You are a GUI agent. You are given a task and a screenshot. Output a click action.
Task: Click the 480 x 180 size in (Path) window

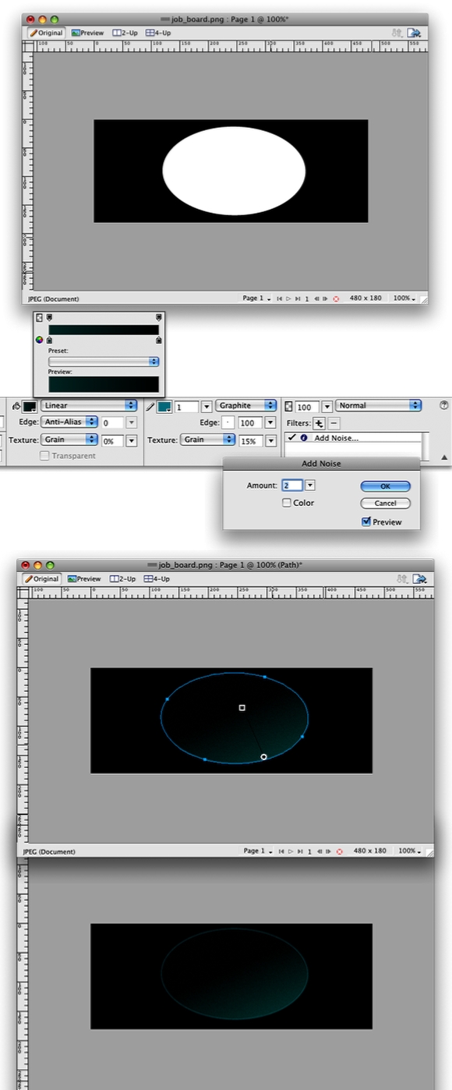(x=369, y=851)
